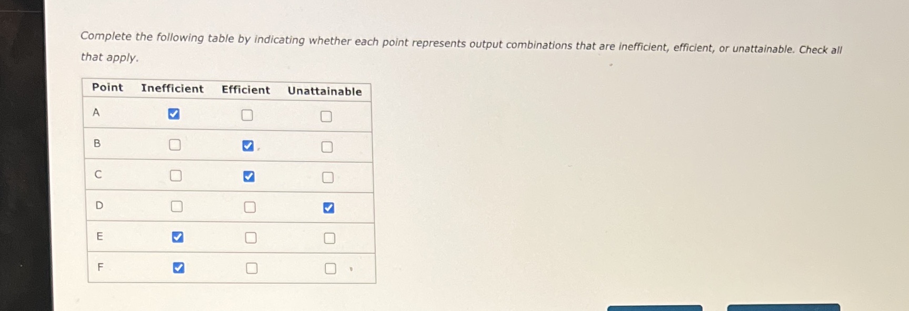
Task: Uncheck the Efficient checkbox for point B
Action: click(x=248, y=146)
